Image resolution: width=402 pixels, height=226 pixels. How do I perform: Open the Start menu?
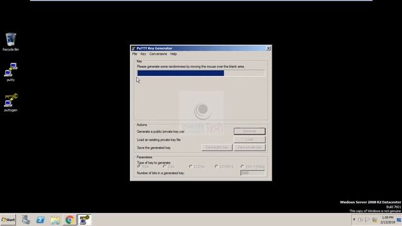[x=8, y=220]
